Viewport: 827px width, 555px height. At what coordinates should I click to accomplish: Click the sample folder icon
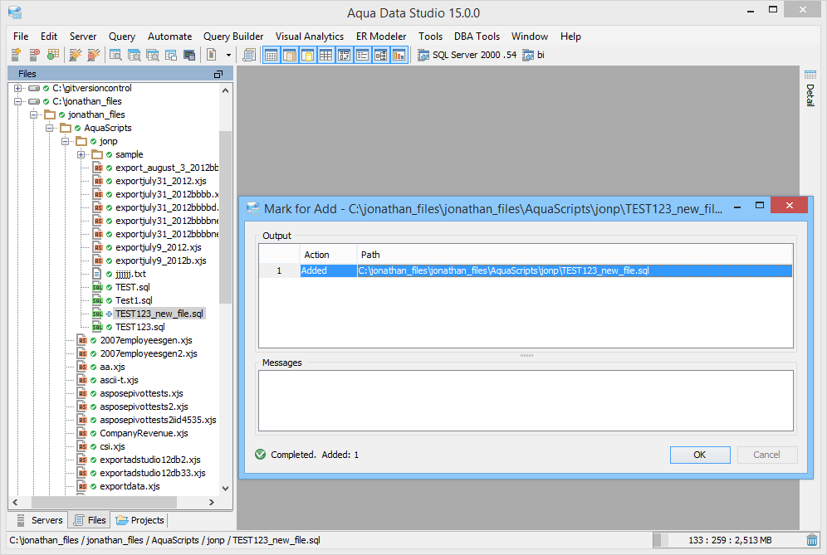tap(98, 154)
